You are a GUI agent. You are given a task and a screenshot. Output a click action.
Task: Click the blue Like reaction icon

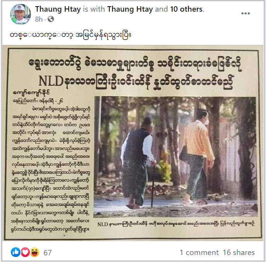pyautogui.click(x=16, y=252)
